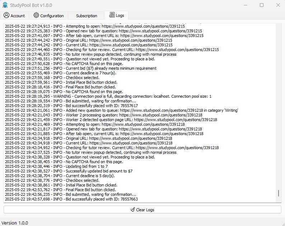Click 'After tab open' line at 19:42:31
285x226 pixels.
point(104,134)
